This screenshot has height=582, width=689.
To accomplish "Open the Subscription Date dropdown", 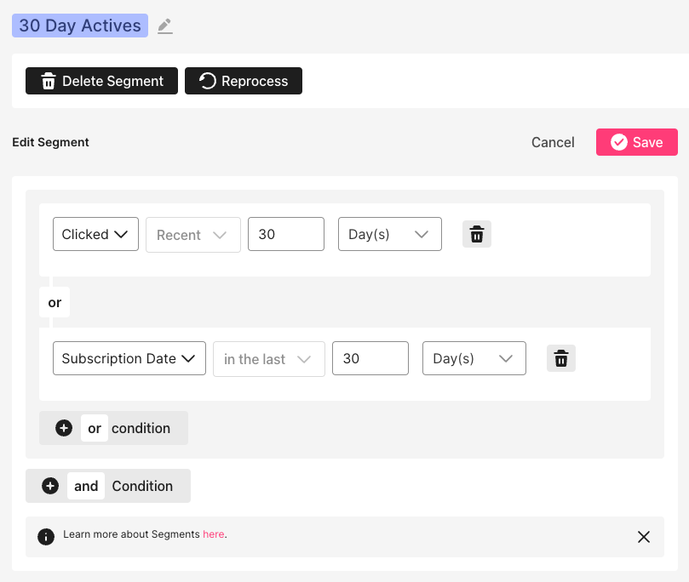I will point(129,359).
